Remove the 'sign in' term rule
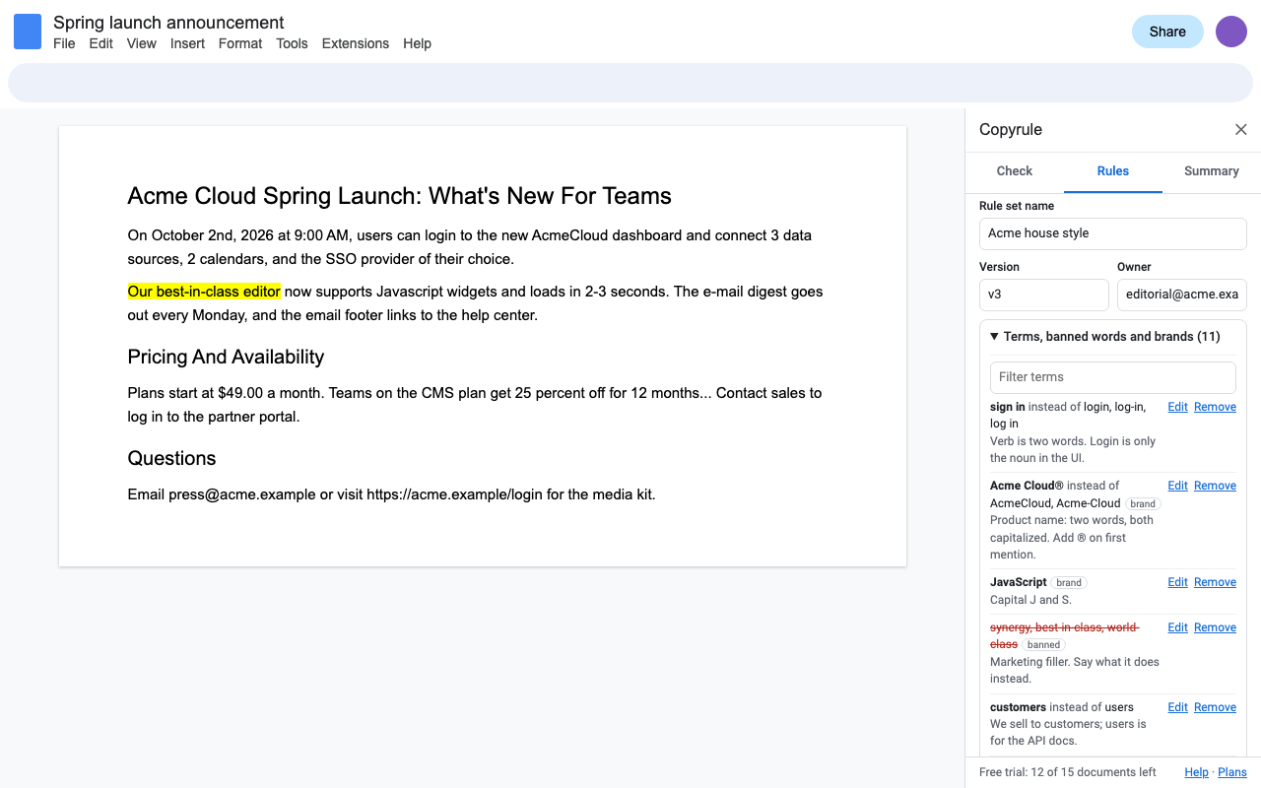The image size is (1261, 788). 1215,407
